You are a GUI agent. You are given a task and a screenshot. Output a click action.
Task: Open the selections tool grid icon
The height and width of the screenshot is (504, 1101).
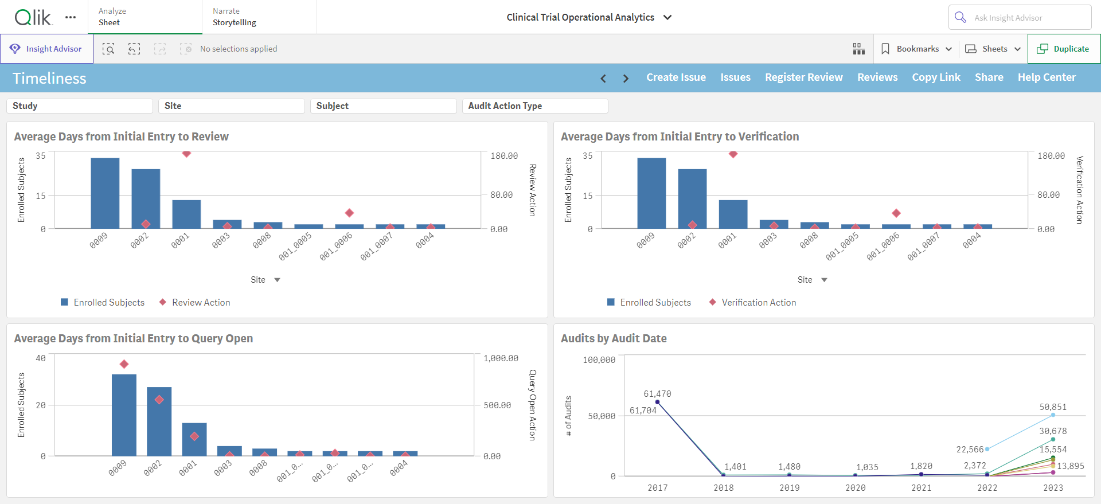[858, 49]
